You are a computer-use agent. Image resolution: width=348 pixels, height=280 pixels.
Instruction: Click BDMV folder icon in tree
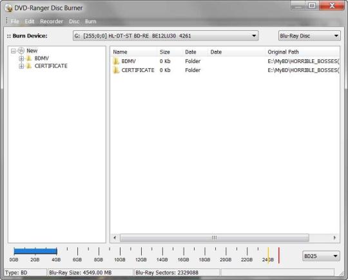point(29,59)
